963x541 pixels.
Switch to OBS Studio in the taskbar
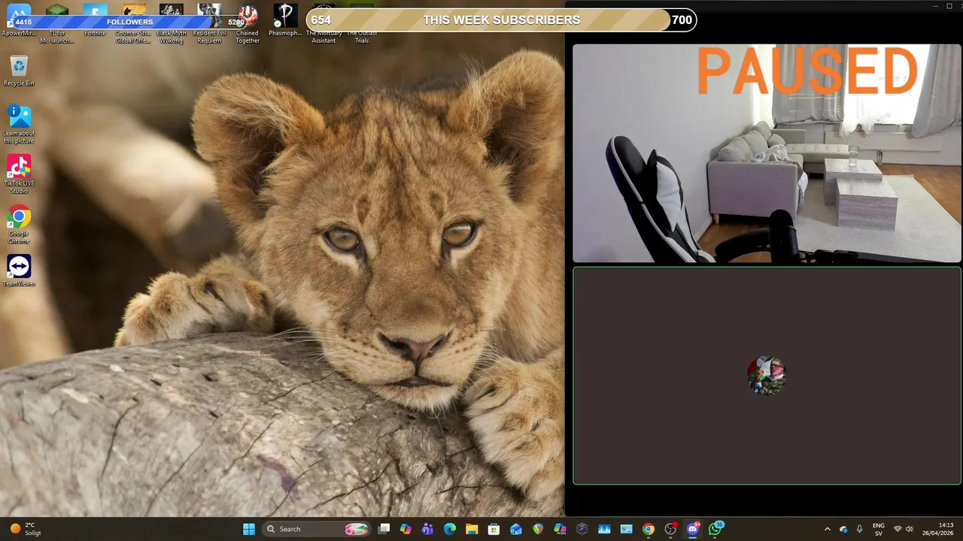click(x=670, y=529)
